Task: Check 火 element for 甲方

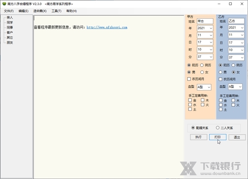Action: pyautogui.click(x=203, y=105)
